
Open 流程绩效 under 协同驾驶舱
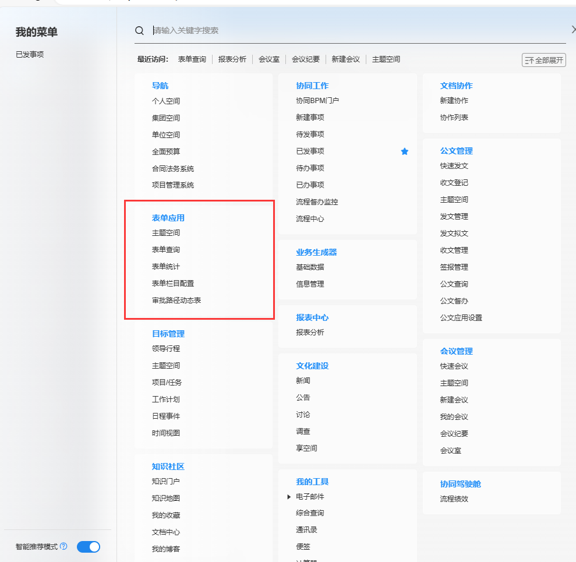click(454, 499)
